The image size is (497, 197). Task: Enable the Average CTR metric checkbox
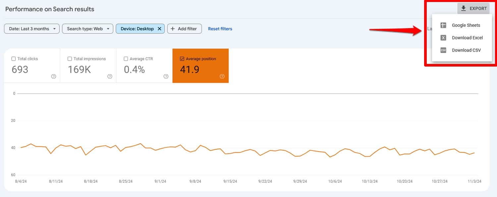pos(126,58)
